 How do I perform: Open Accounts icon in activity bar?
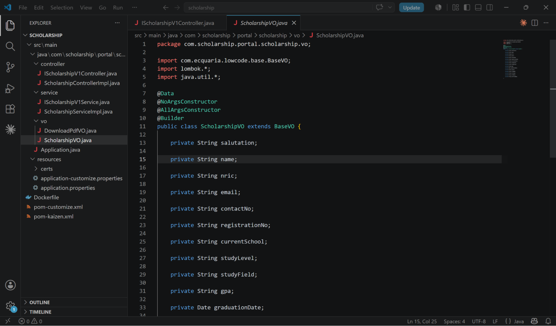[10, 285]
